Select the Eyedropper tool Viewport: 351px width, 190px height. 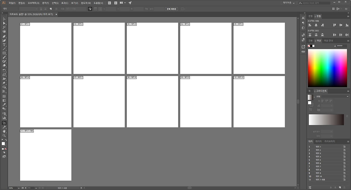[x=4, y=105]
